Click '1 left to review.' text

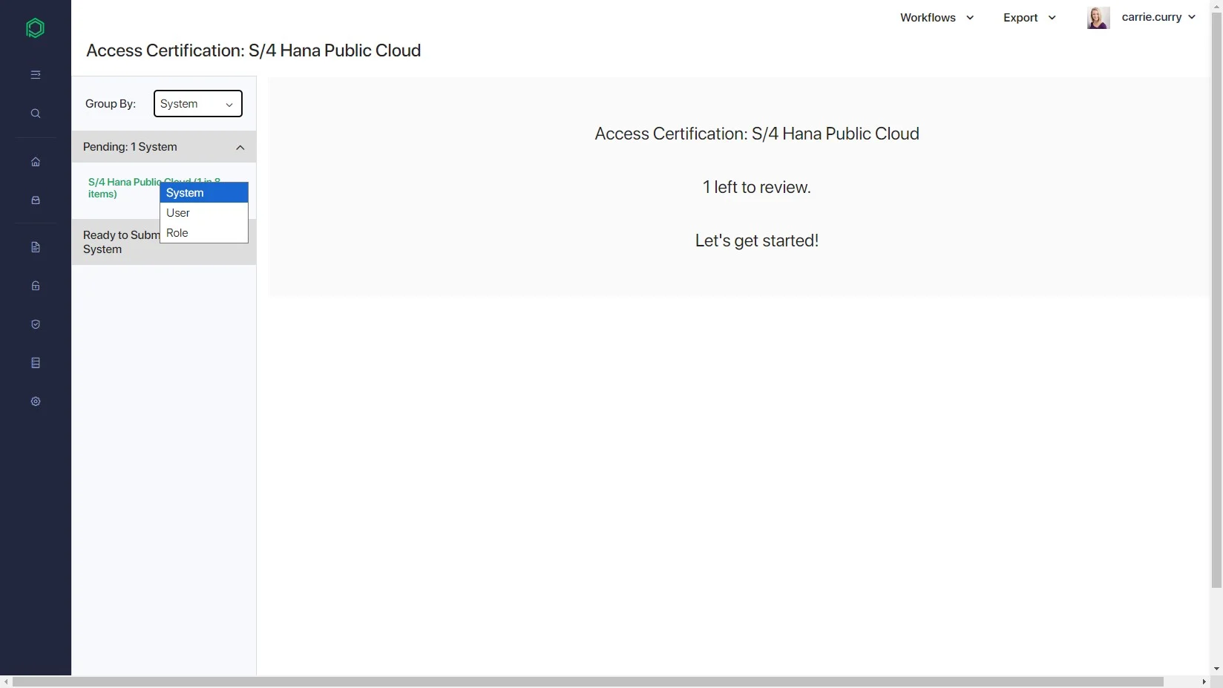756,187
